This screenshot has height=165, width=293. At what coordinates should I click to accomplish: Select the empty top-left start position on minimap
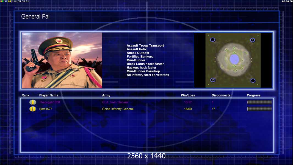point(212,40)
